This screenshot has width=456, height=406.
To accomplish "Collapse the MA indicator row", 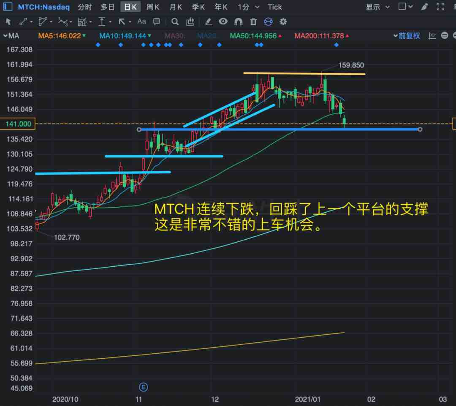I will [11, 36].
